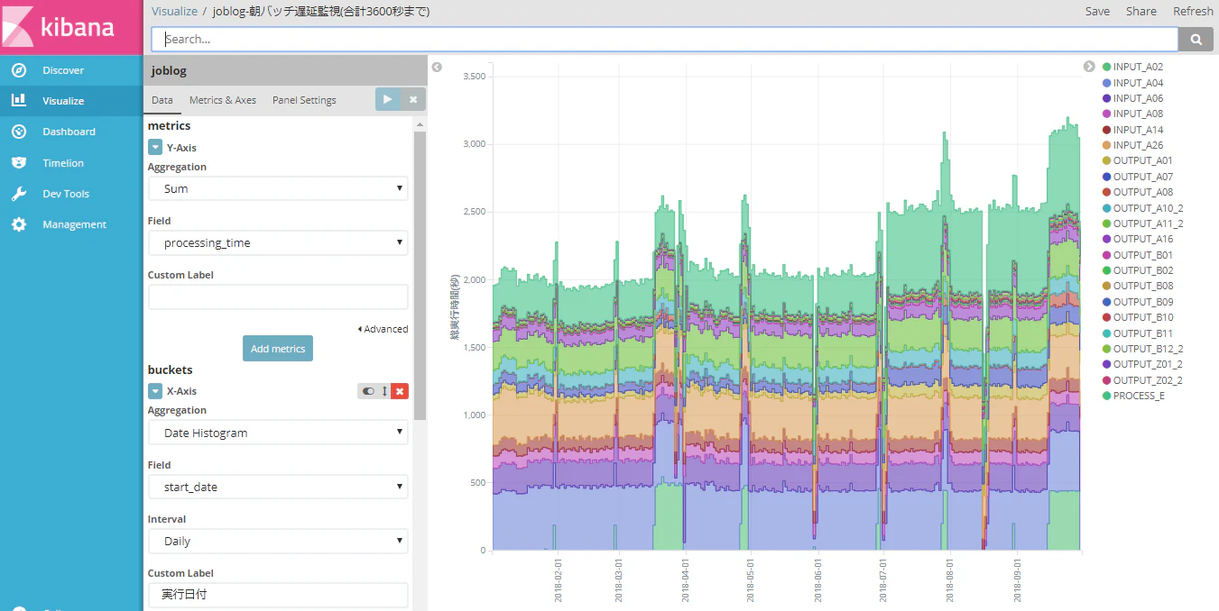Focus the Search query input
Image resolution: width=1219 pixels, height=611 pixels.
(665, 39)
